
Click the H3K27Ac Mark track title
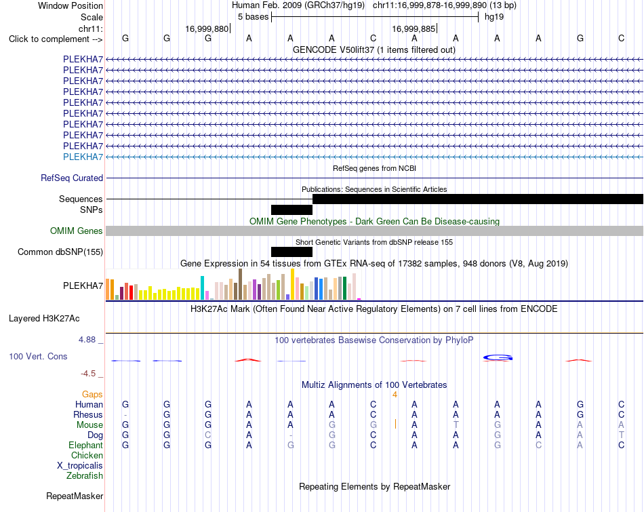(x=374, y=309)
